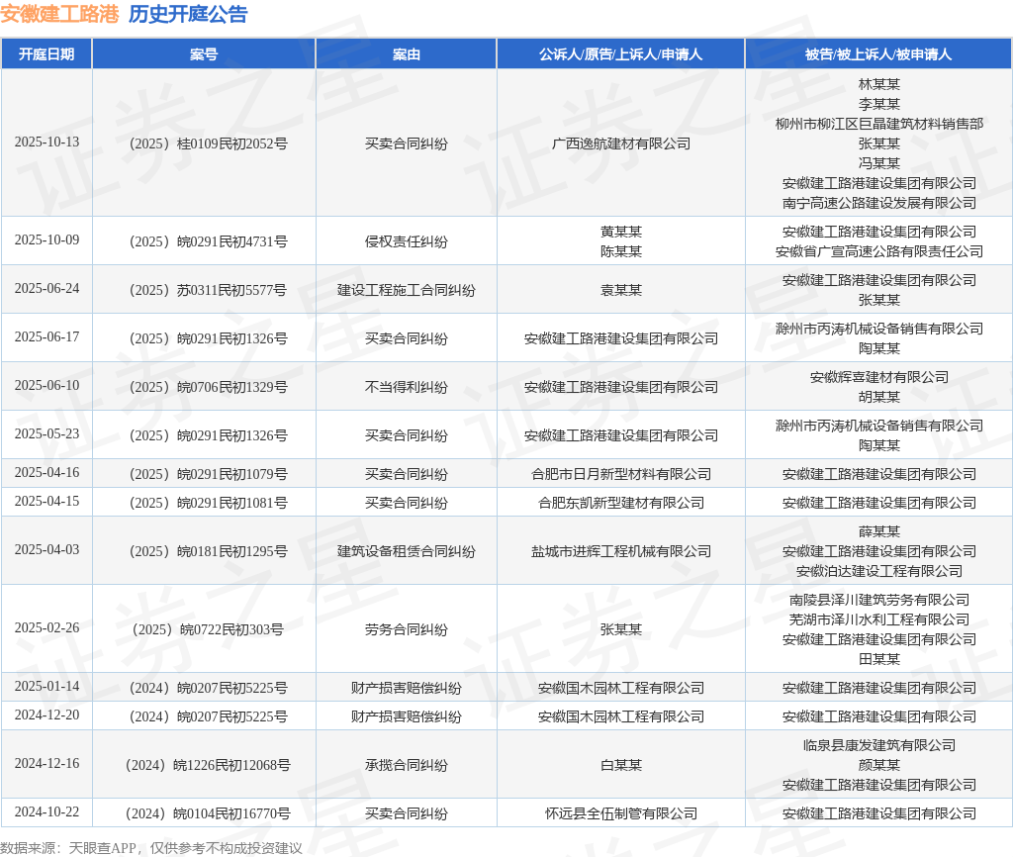Select case number (2025) 皖0291民初1079号
Image resolution: width=1013 pixels, height=857 pixels.
(x=208, y=474)
